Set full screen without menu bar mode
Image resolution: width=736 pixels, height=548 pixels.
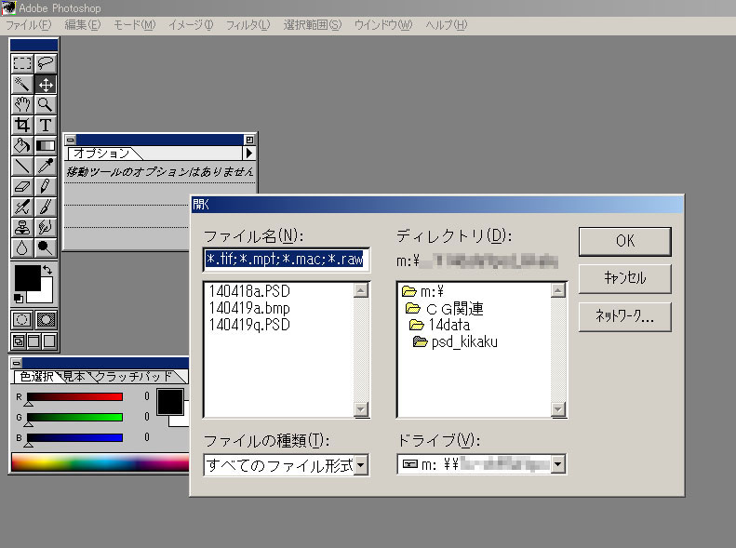[x=49, y=341]
